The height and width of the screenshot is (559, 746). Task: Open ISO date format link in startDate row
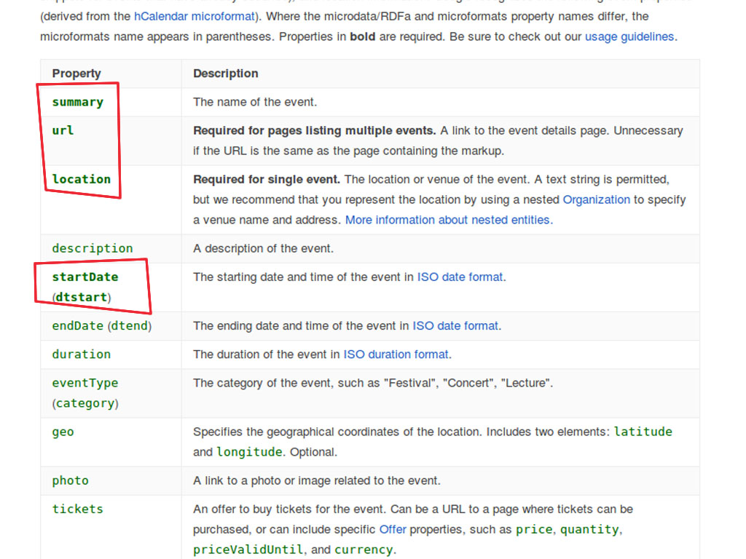[460, 277]
